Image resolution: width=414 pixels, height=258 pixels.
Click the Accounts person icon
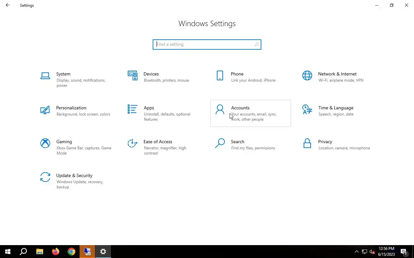220,109
